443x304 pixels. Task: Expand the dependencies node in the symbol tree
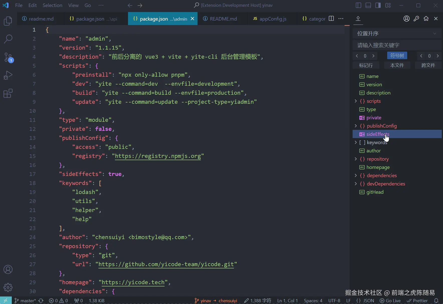click(x=356, y=175)
